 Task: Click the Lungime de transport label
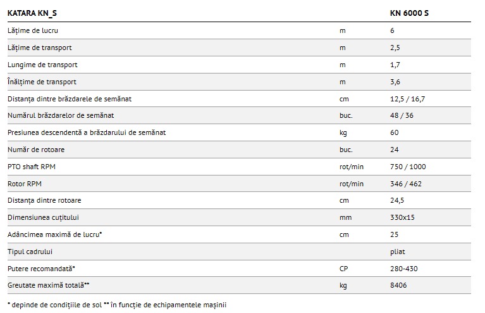tap(42, 65)
